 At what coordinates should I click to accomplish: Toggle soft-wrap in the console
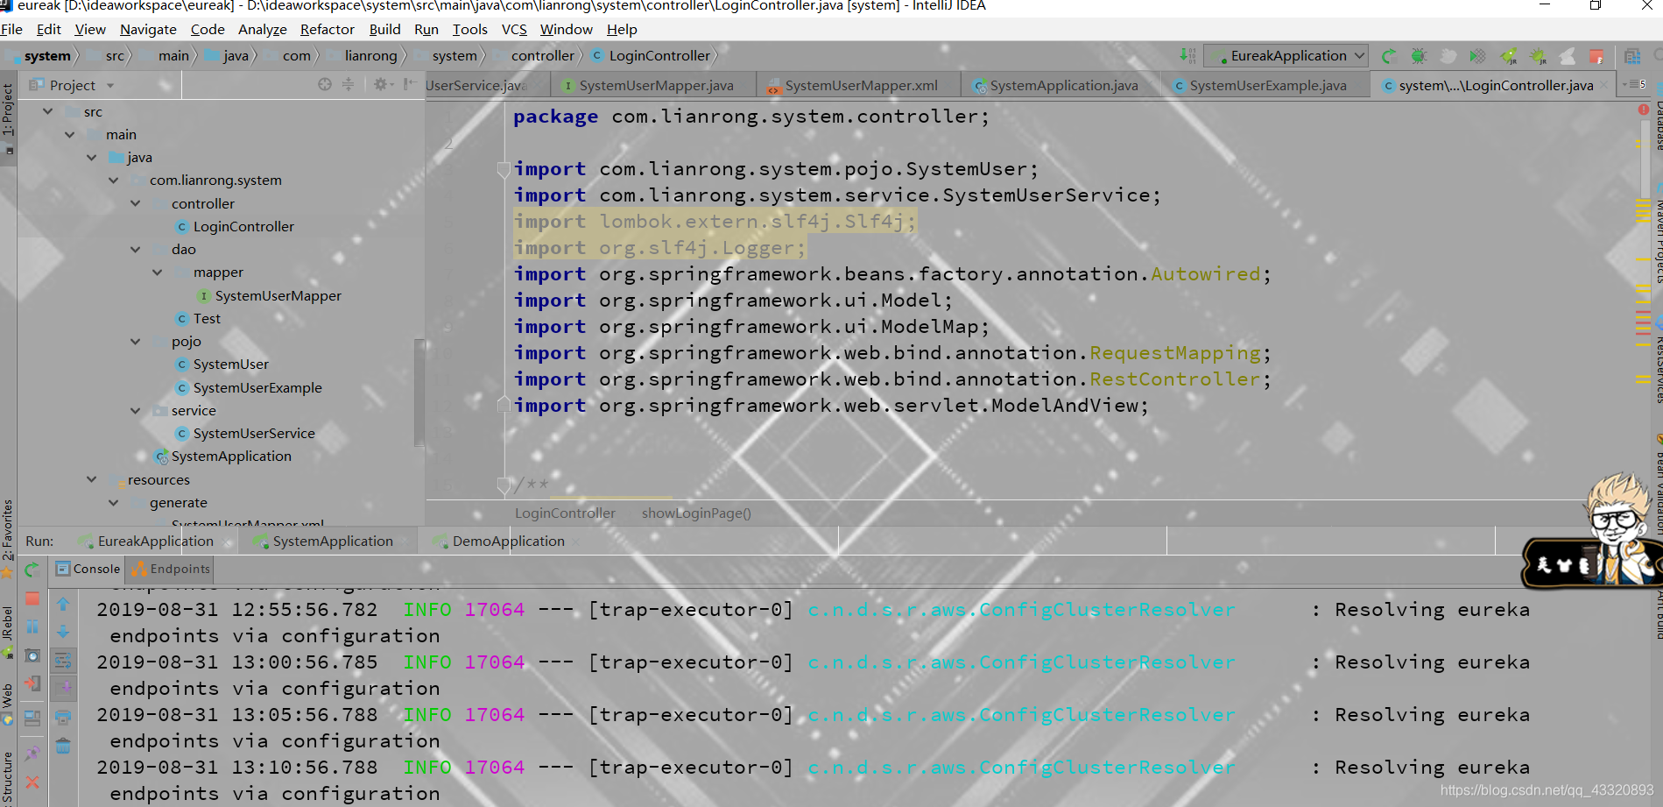pyautogui.click(x=63, y=660)
